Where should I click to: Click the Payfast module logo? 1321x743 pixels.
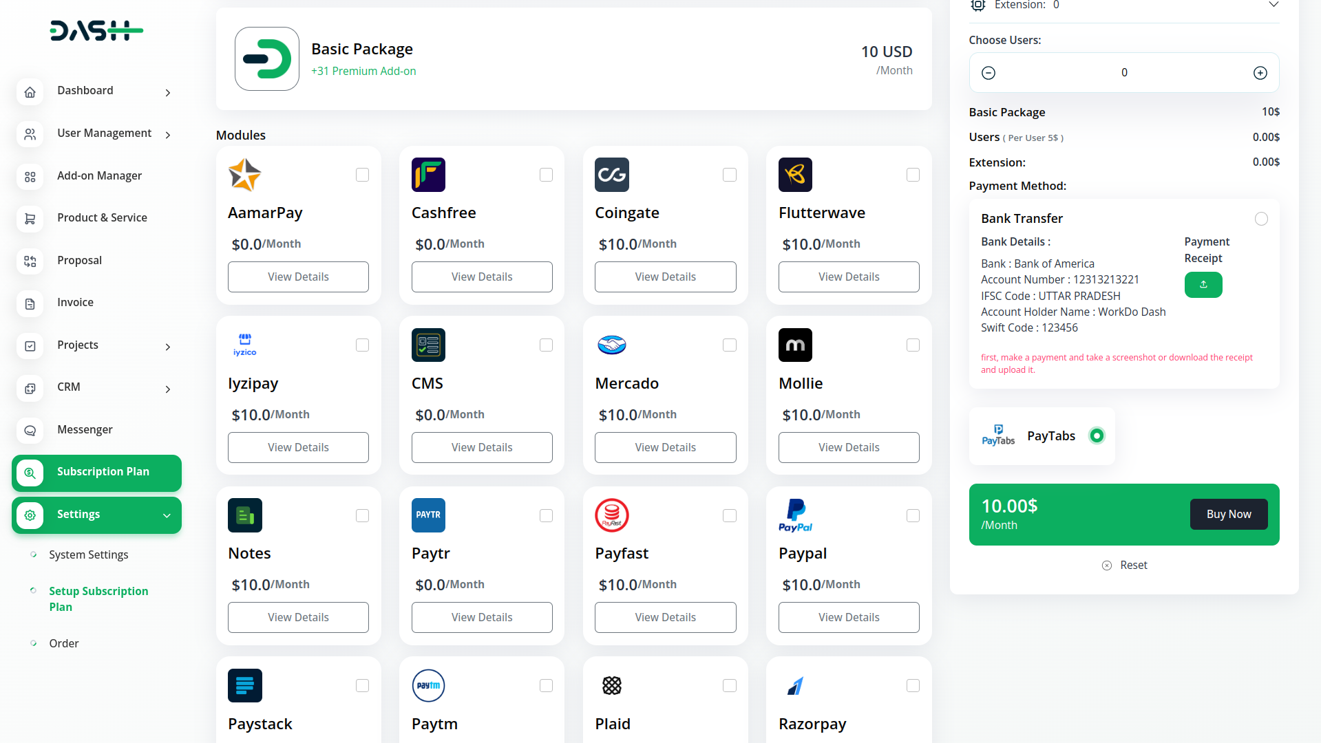(612, 515)
